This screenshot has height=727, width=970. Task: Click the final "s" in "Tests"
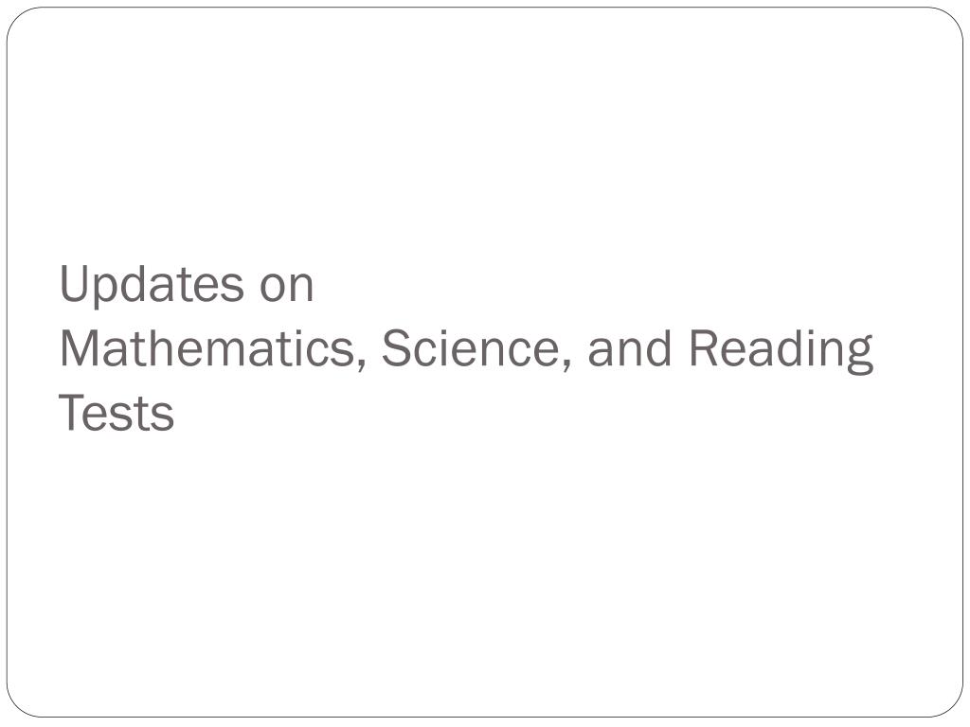pyautogui.click(x=165, y=417)
